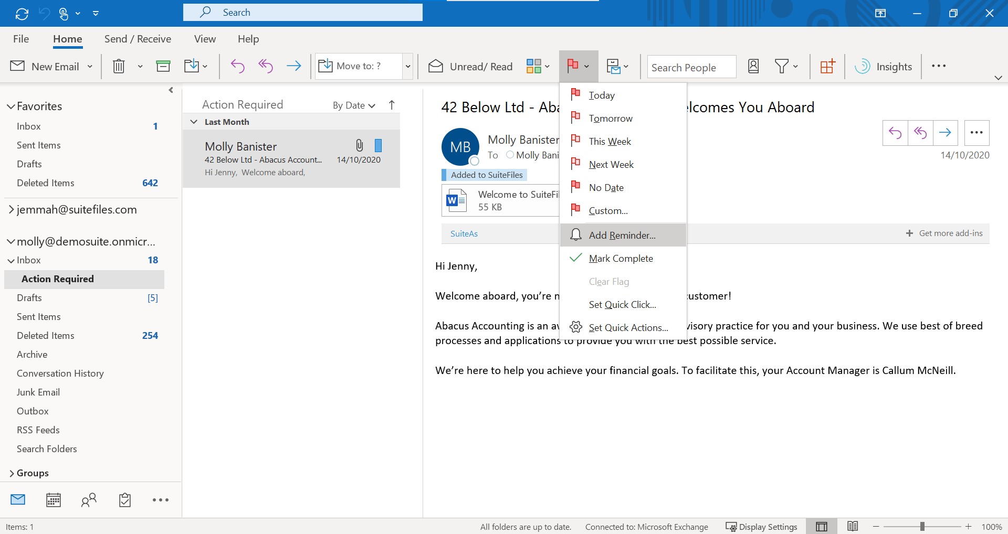Open more navigation options ellipsis

[160, 500]
